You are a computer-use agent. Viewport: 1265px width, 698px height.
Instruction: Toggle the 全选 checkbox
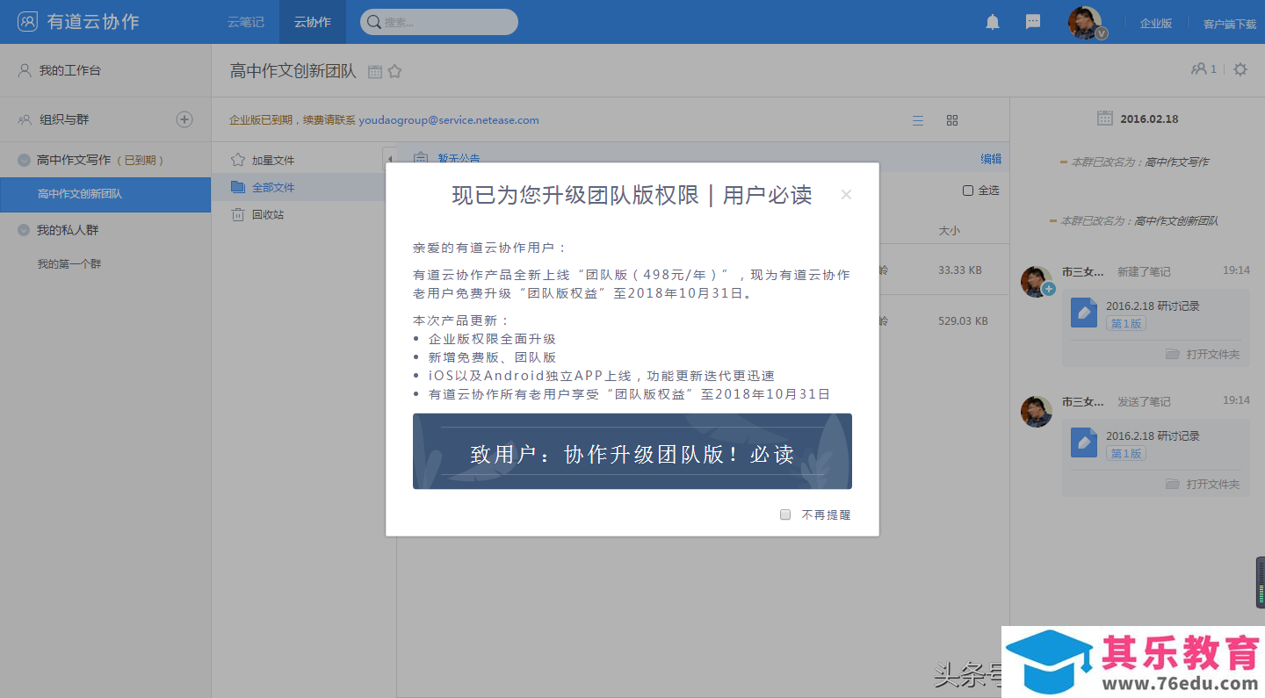[968, 191]
